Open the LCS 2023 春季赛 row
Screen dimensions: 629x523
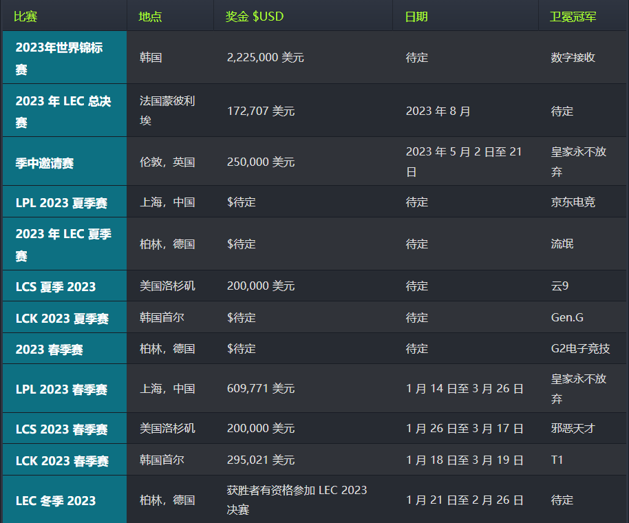[x=62, y=429]
